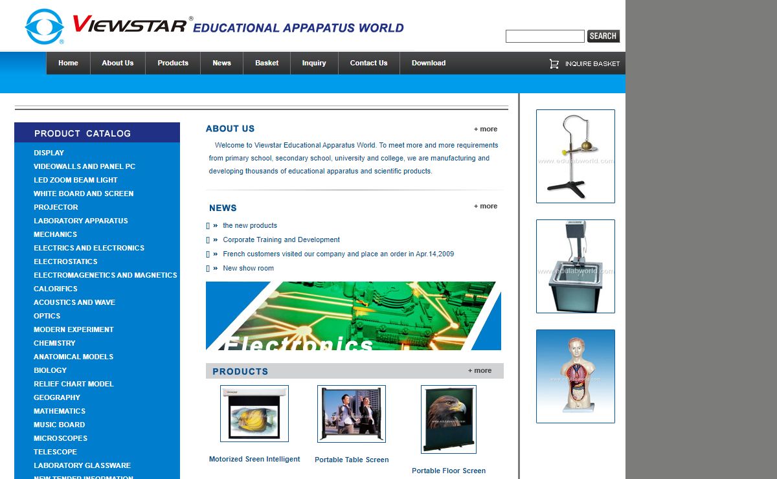Click inside the search input field
Viewport: 777px width, 479px height.
pyautogui.click(x=545, y=36)
